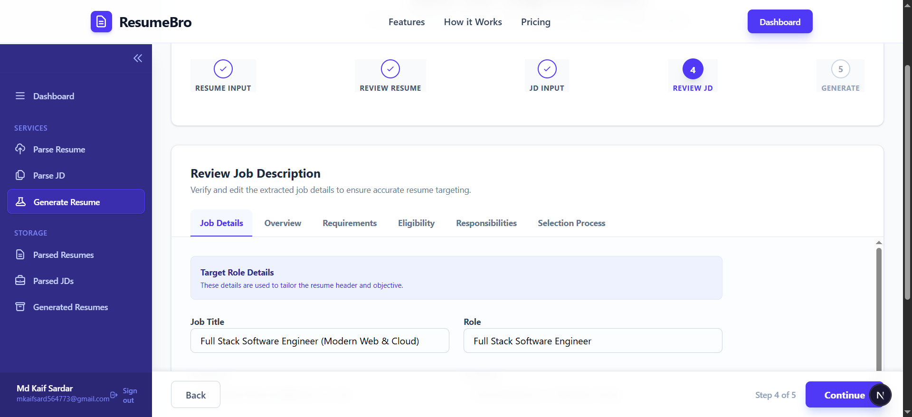Open the Requirements tab
The height and width of the screenshot is (417, 912).
(349, 223)
